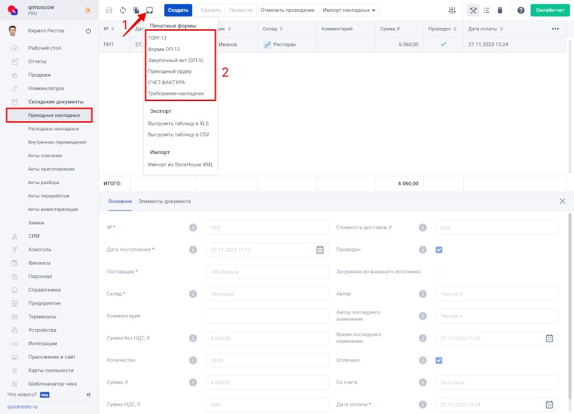
Task: Open Расходные накладные in sidebar
Action: coord(54,129)
